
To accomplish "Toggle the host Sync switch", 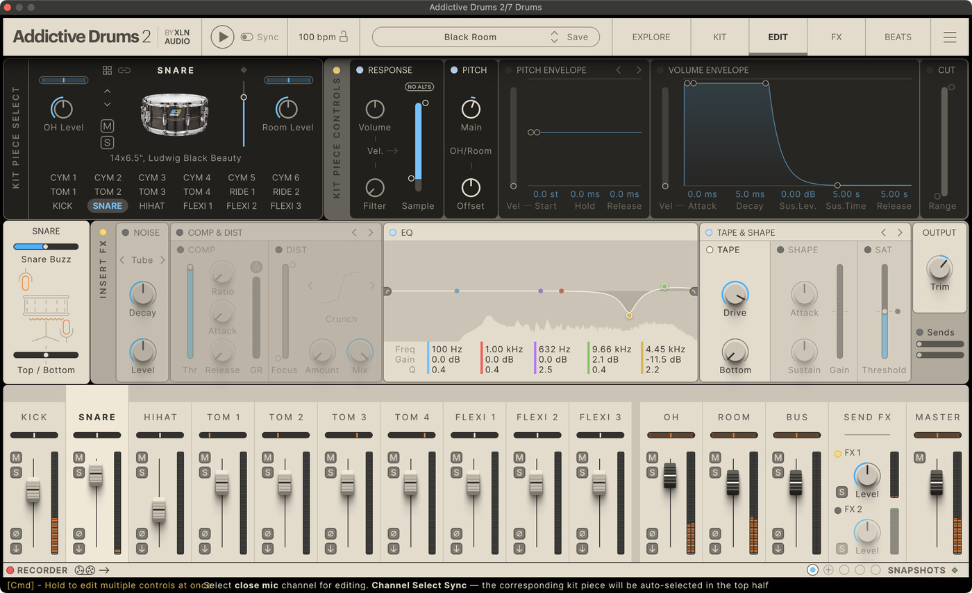I will (246, 37).
